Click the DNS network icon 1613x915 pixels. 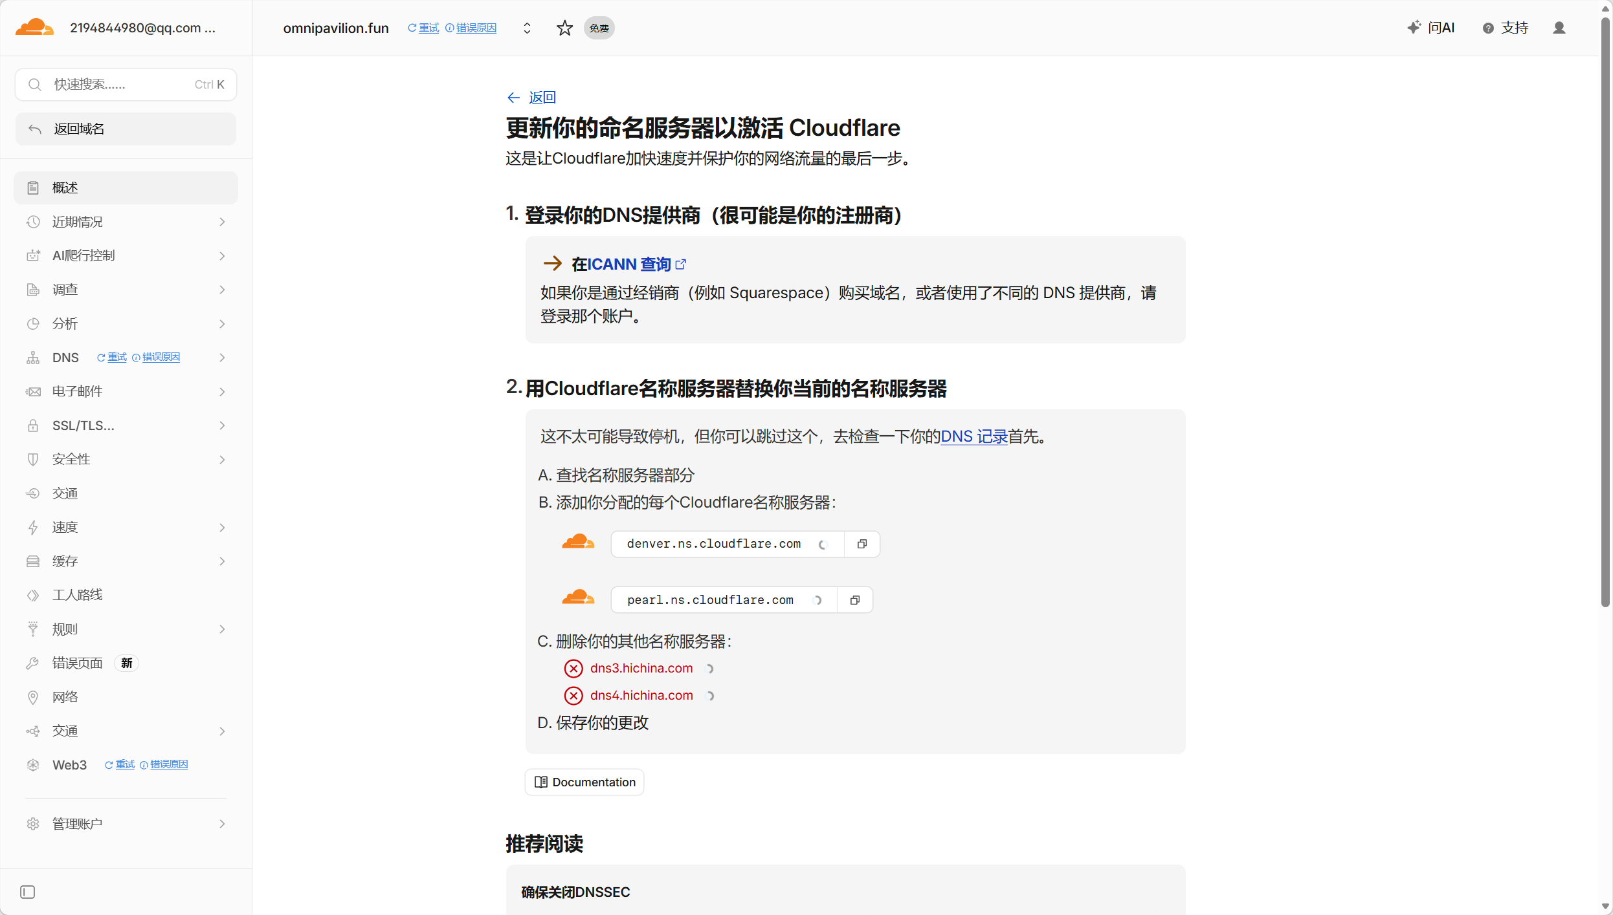pyautogui.click(x=33, y=358)
